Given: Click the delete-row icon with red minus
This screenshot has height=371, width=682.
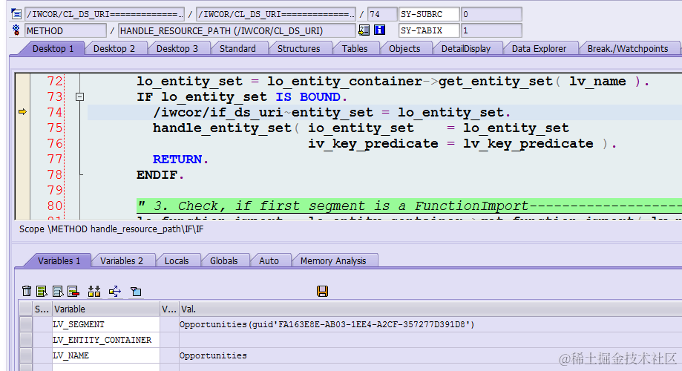Looking at the screenshot, I should pos(73,291).
